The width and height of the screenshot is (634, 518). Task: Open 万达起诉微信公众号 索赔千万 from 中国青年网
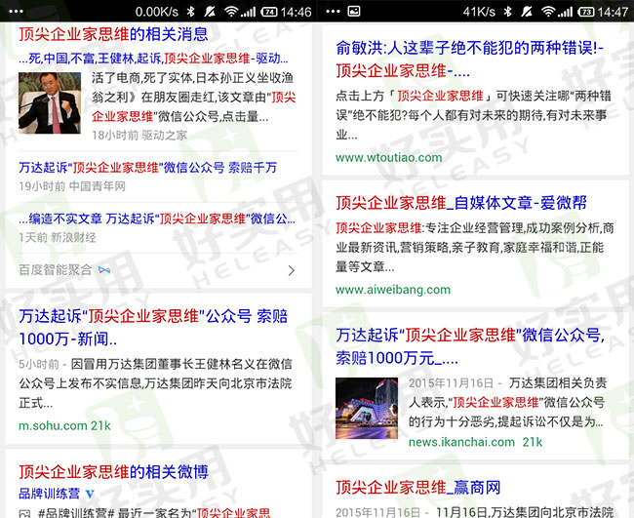[x=148, y=168]
